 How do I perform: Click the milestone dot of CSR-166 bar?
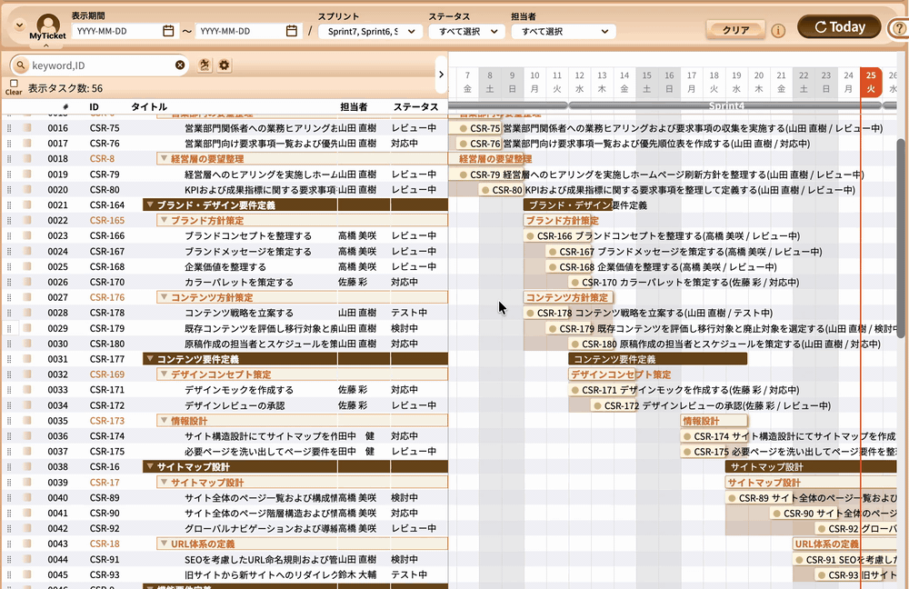pos(530,236)
